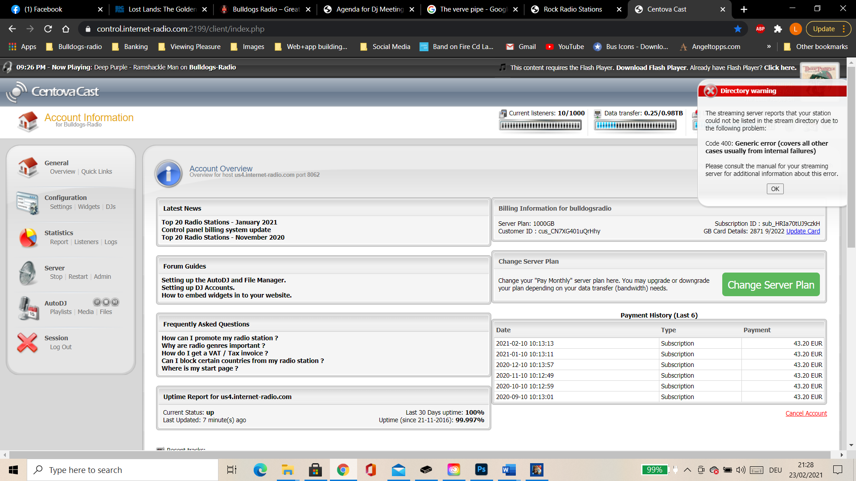Open the Cancel Account link
The width and height of the screenshot is (856, 481).
click(806, 413)
